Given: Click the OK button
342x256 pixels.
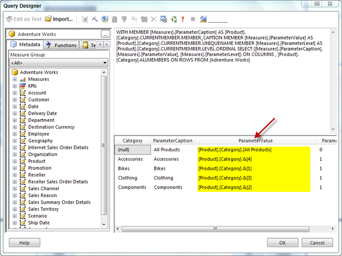Looking at the screenshot, I should pyautogui.click(x=283, y=243).
